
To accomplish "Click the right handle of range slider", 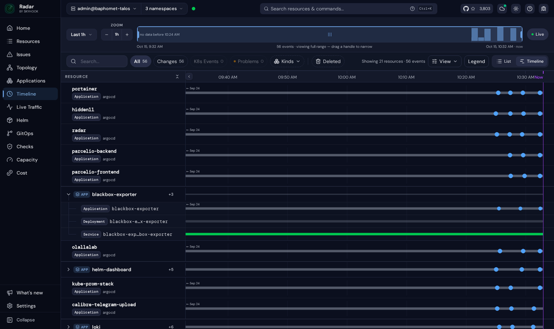I will [521, 34].
